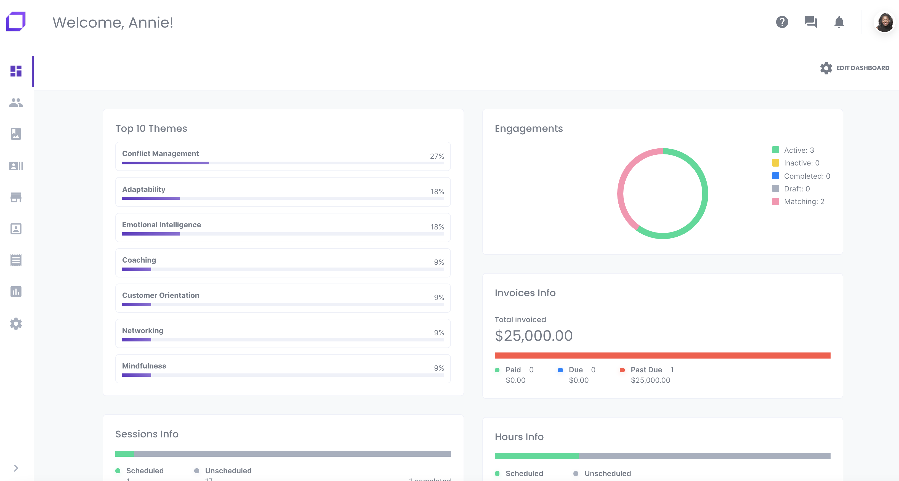
Task: Open the chat messages icon
Action: [x=810, y=22]
